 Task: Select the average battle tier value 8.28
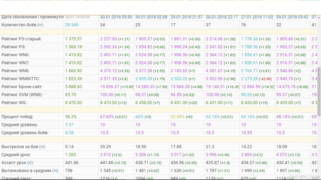click(x=69, y=133)
